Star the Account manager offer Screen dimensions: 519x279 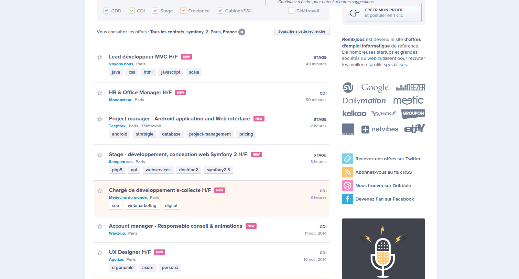(100, 226)
